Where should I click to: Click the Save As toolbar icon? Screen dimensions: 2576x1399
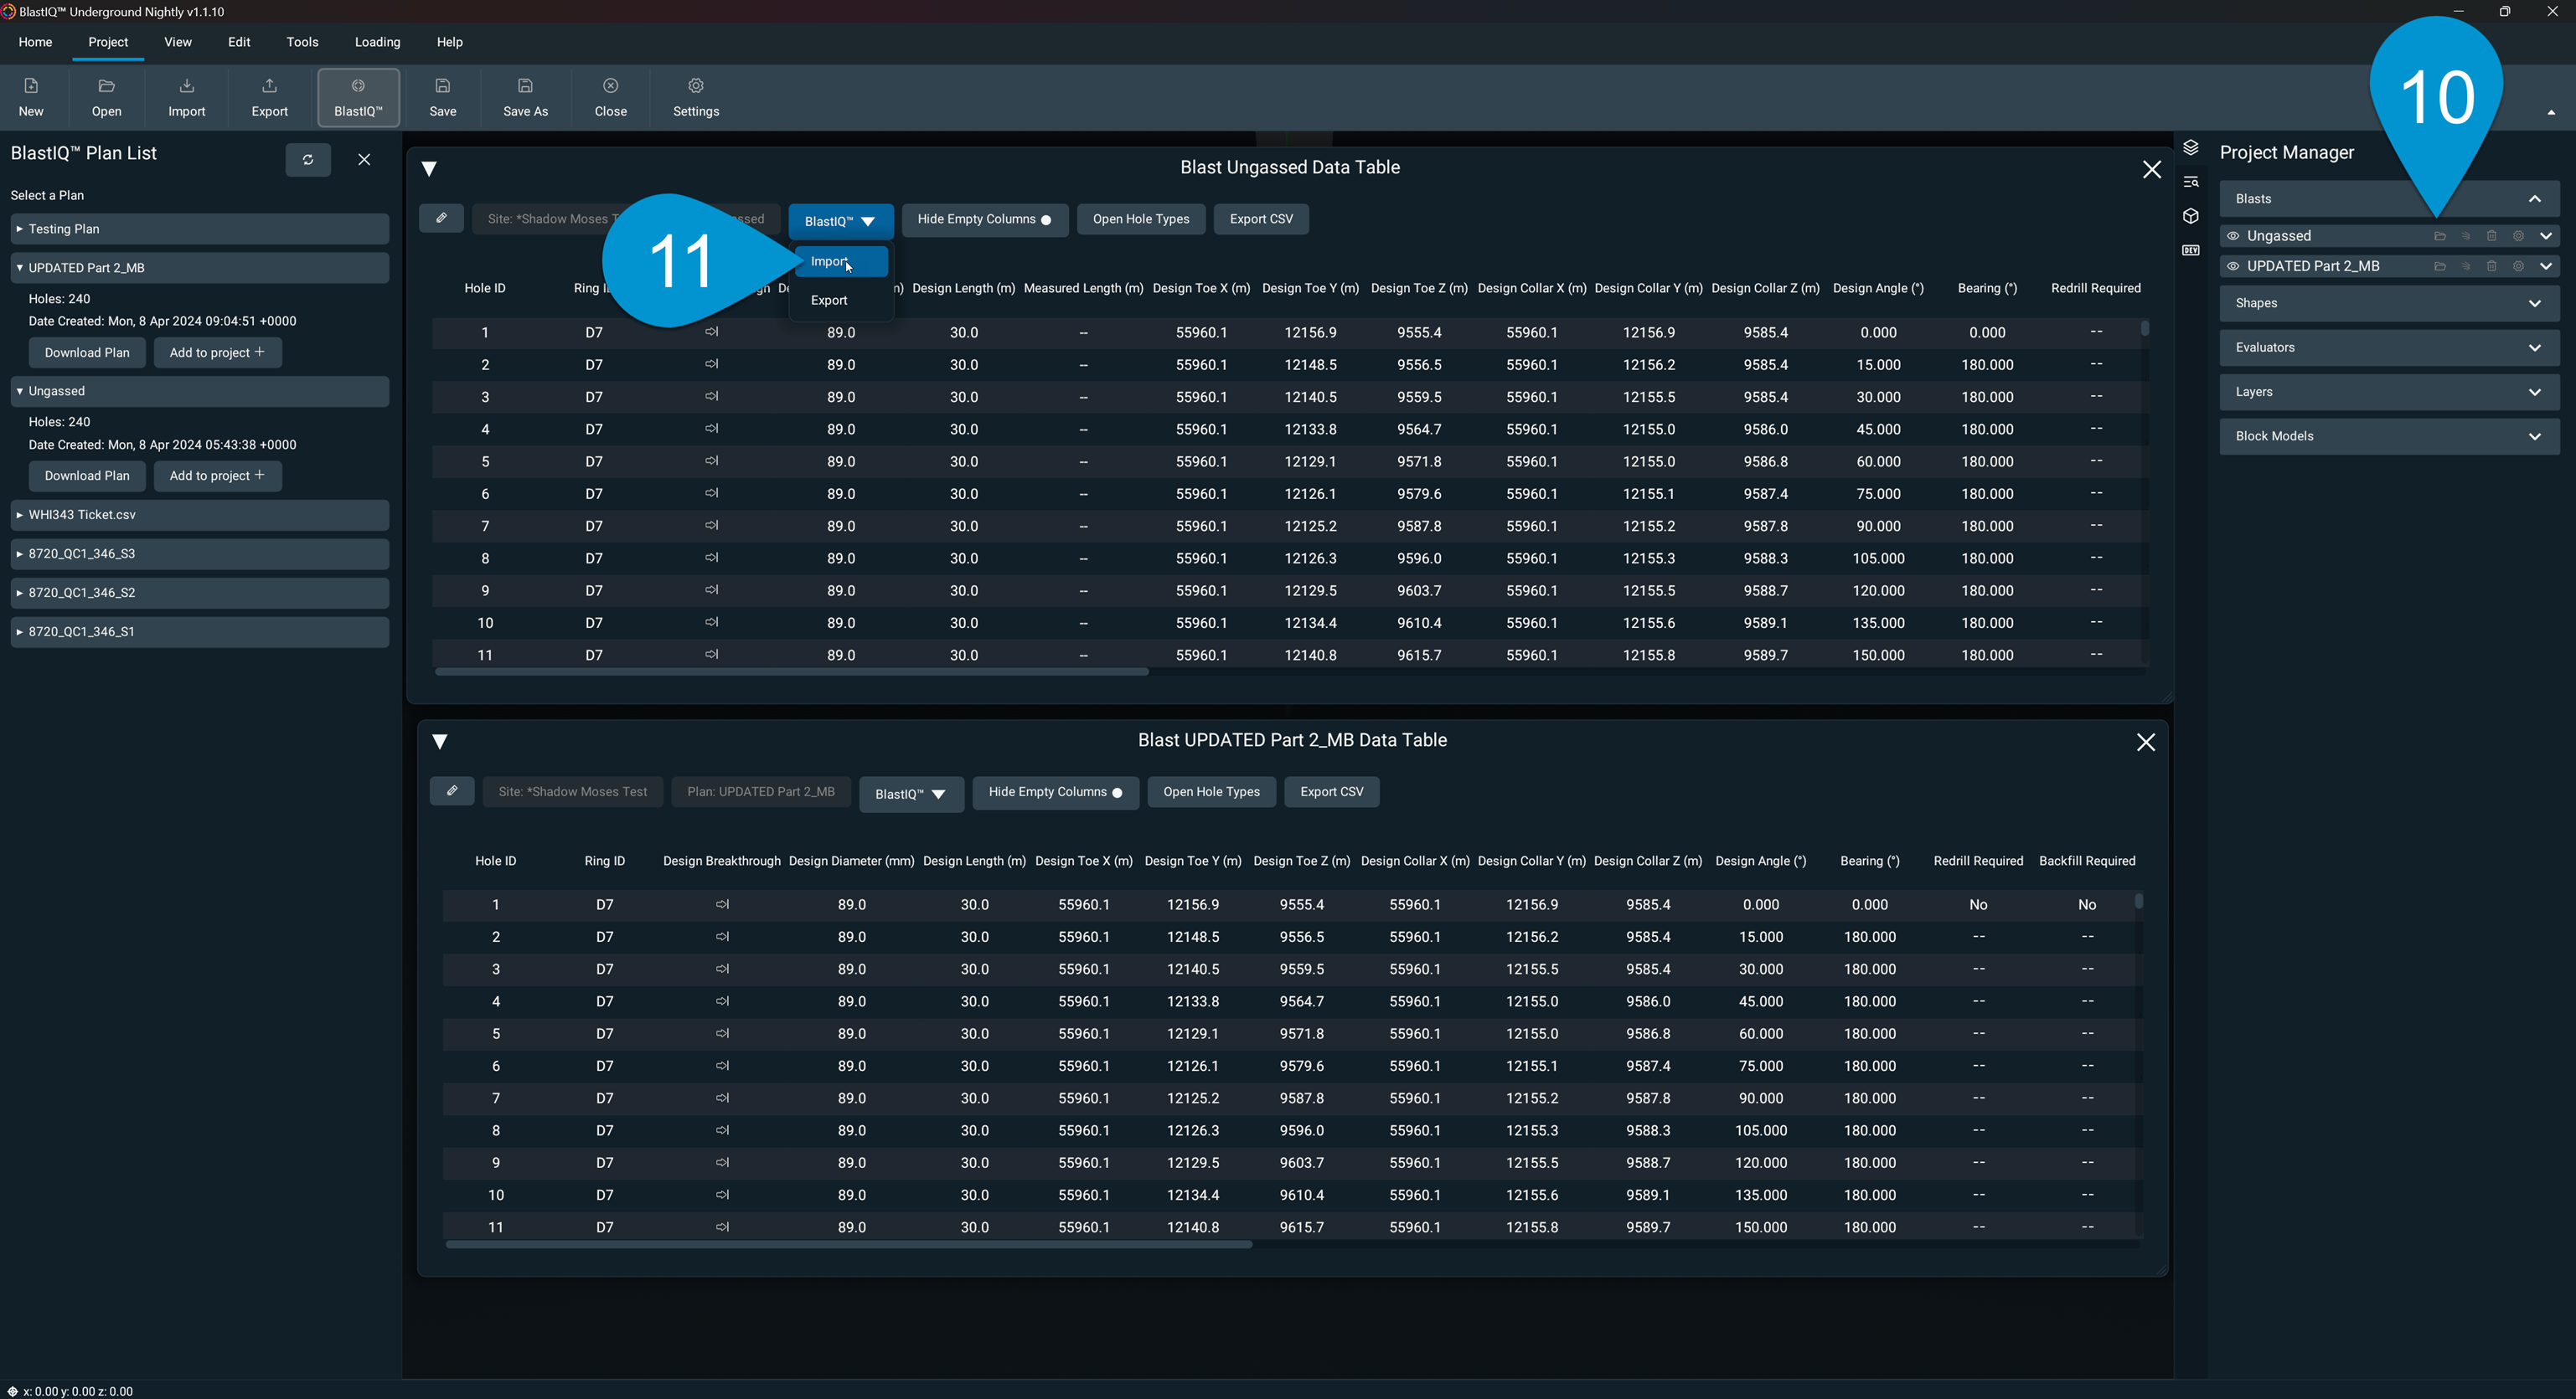tap(525, 97)
